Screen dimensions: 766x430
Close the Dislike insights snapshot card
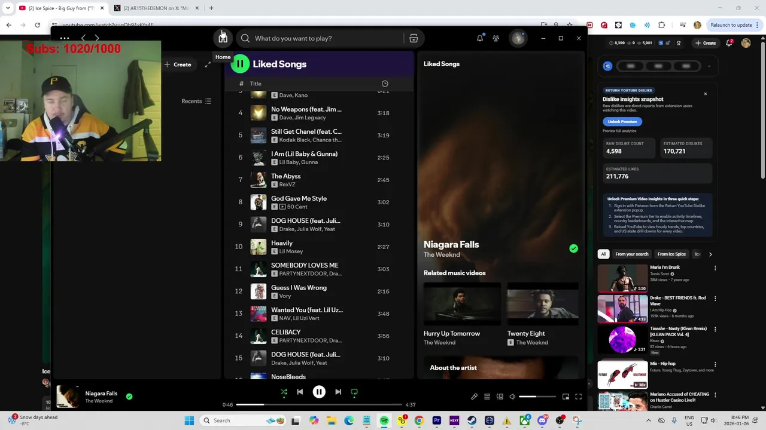[x=705, y=94]
